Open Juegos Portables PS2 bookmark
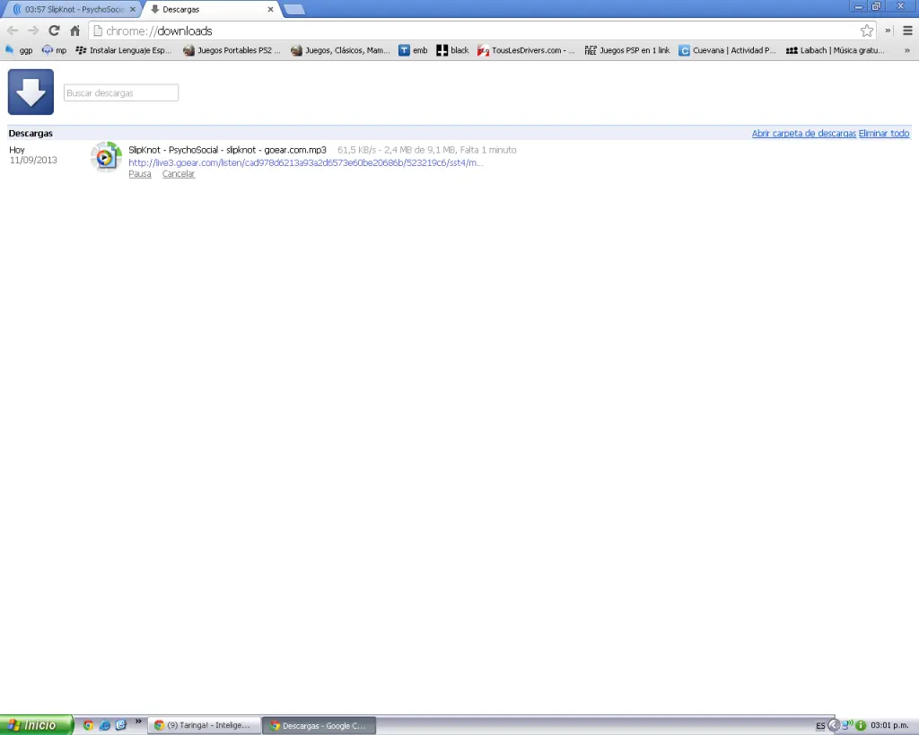 [x=232, y=50]
